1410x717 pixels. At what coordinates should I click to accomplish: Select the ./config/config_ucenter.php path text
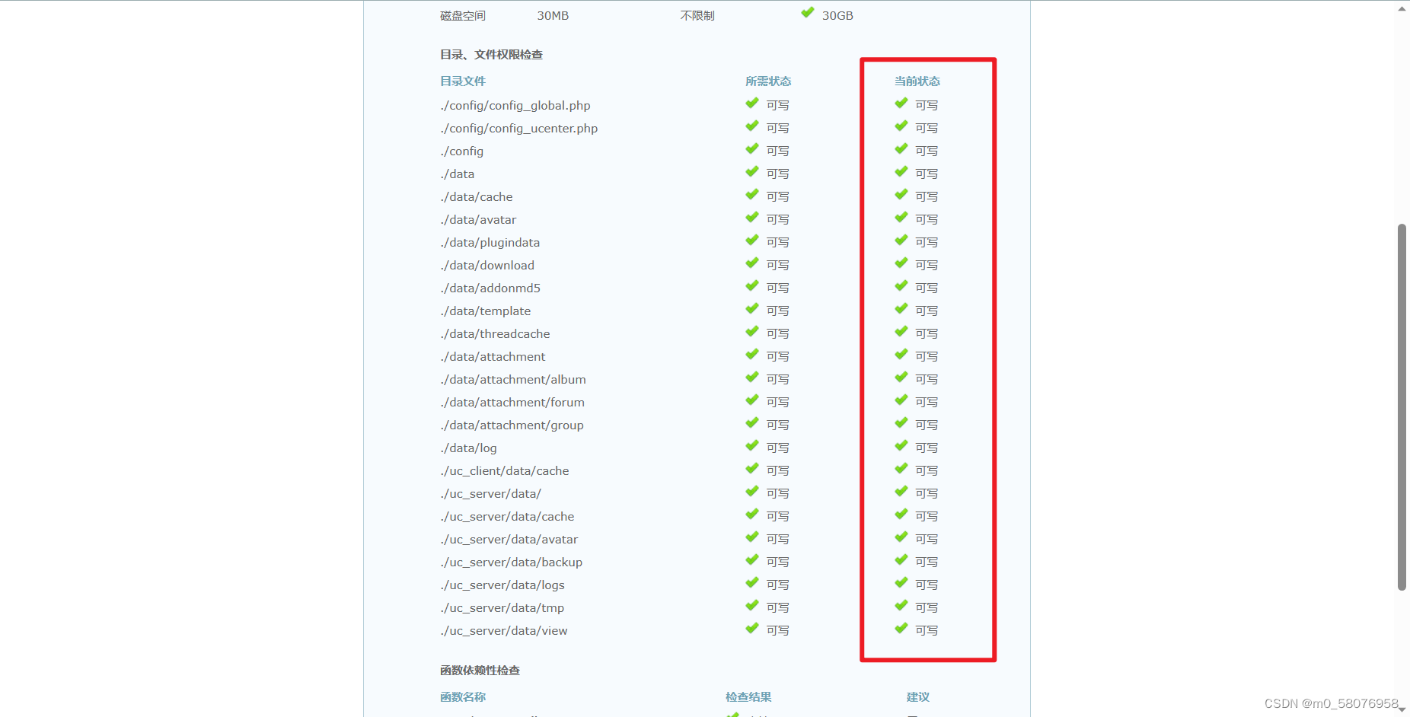coord(519,128)
